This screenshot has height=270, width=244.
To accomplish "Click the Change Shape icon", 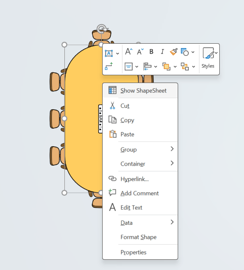I will point(185,52).
